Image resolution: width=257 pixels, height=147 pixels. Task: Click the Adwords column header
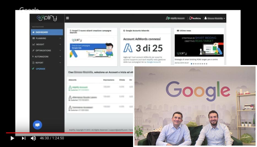tap(72, 80)
